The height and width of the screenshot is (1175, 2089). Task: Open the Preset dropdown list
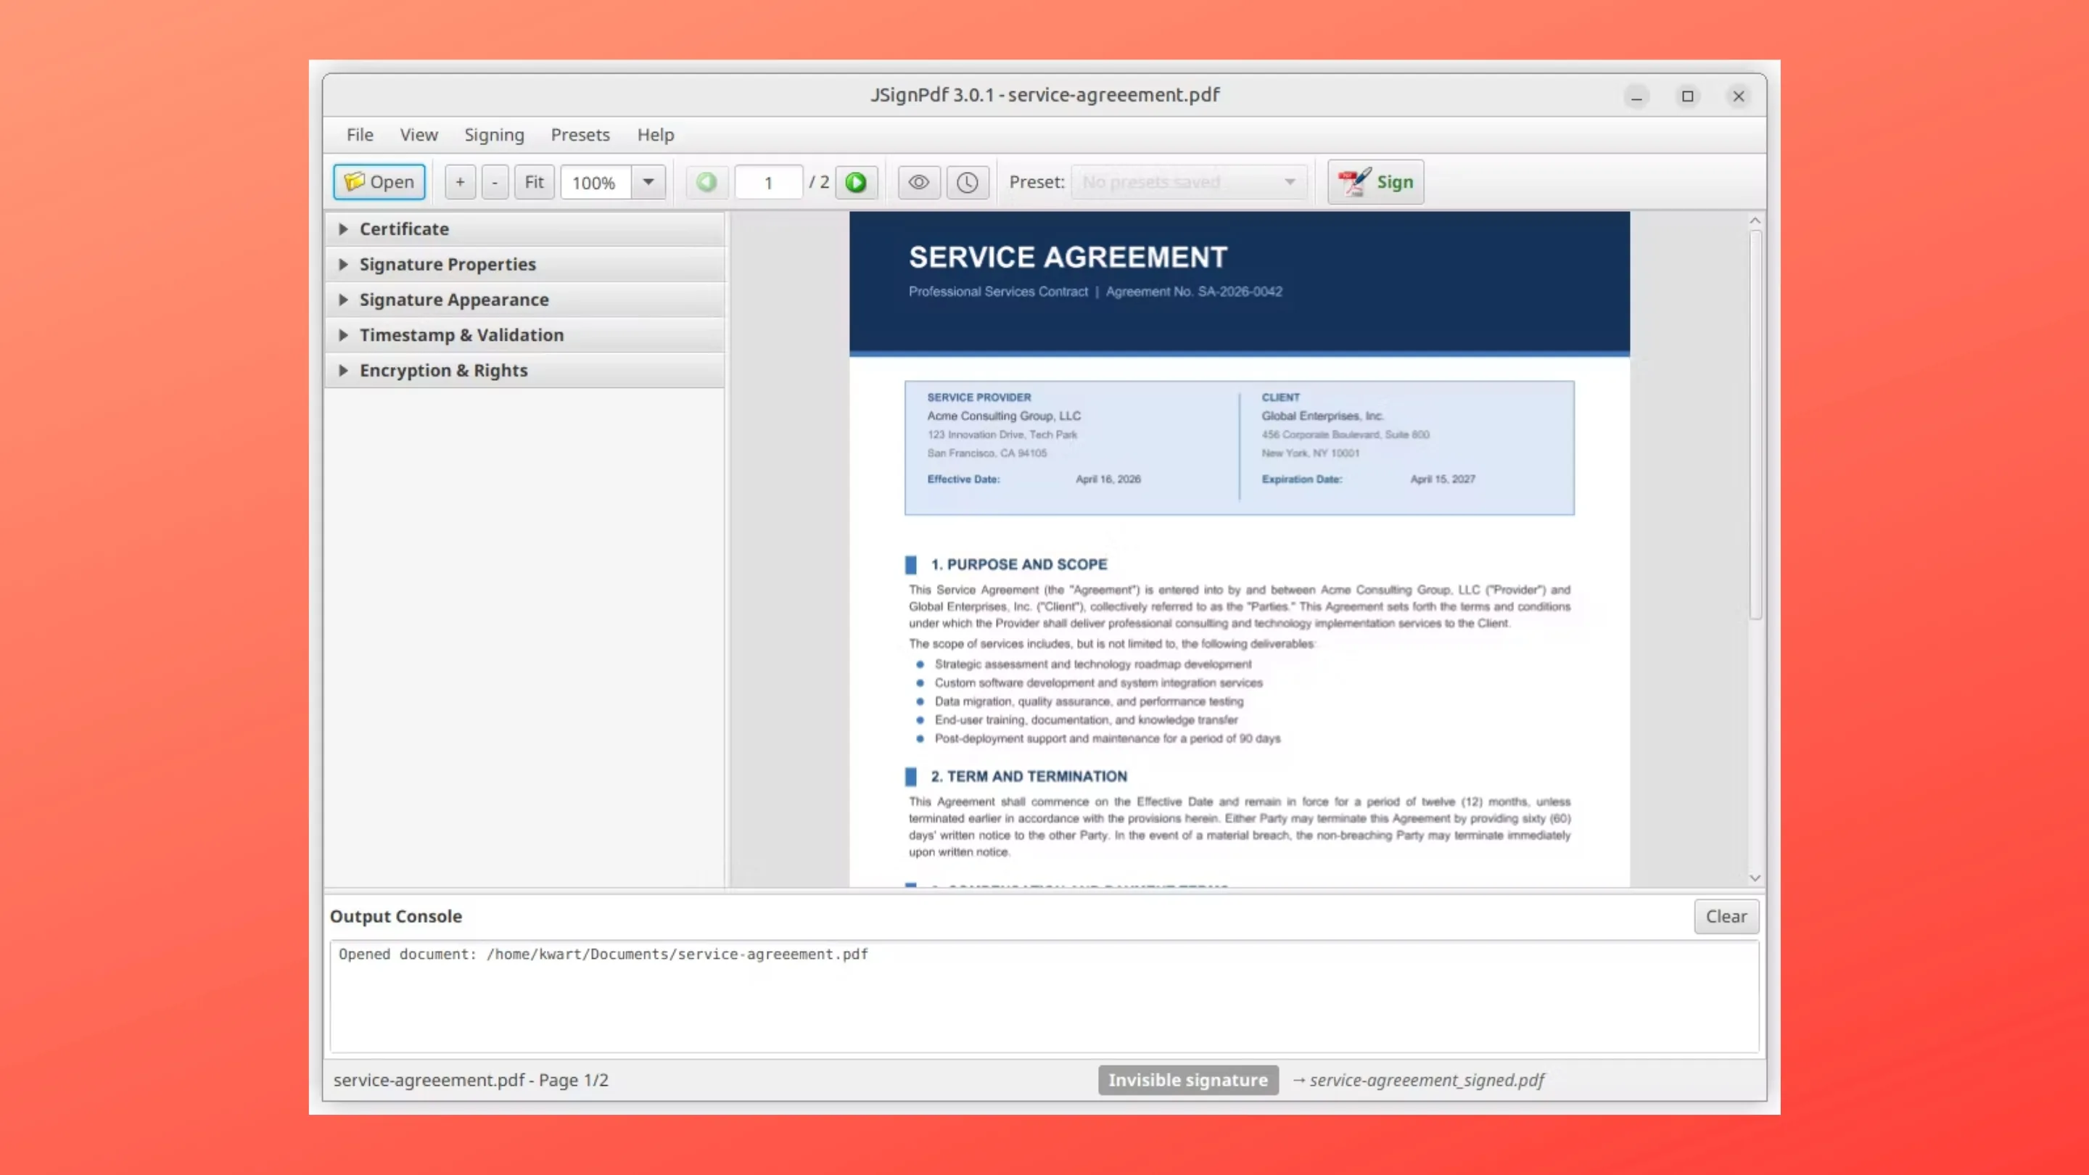[1190, 181]
